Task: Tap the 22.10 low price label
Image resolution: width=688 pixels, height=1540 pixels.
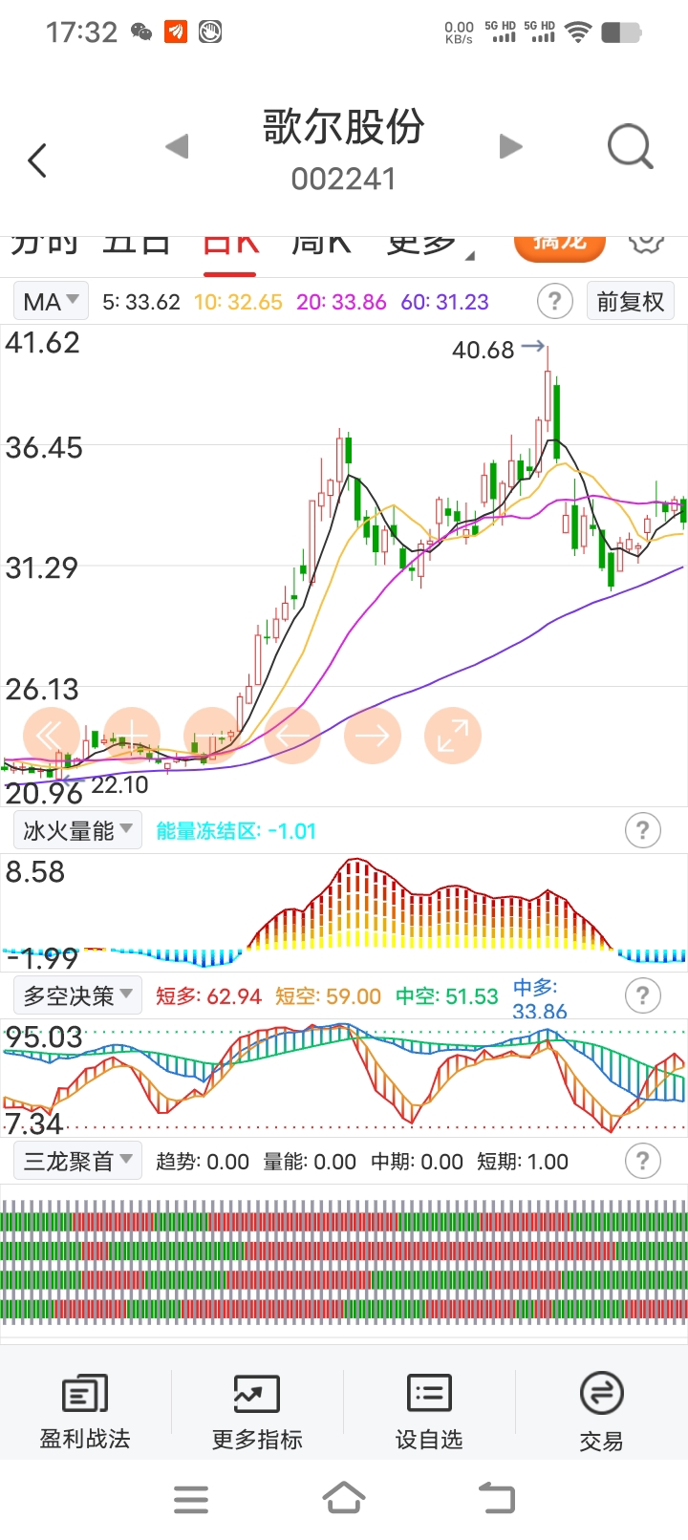Action: point(119,785)
